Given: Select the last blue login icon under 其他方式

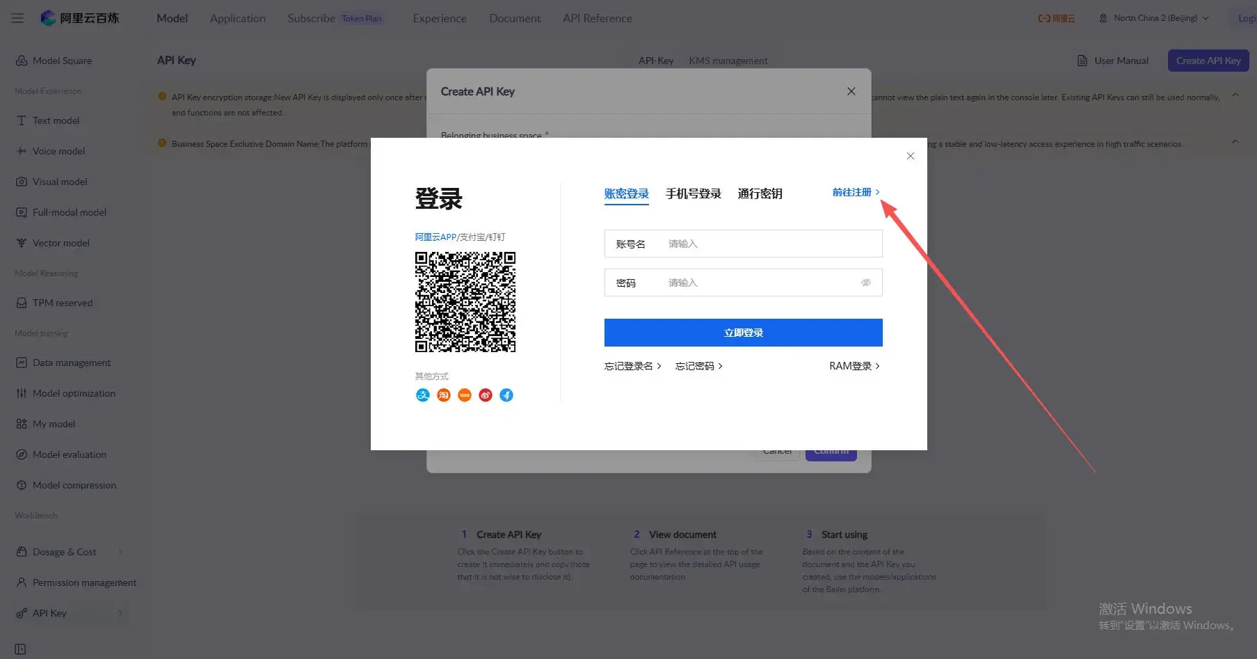Looking at the screenshot, I should click(506, 395).
